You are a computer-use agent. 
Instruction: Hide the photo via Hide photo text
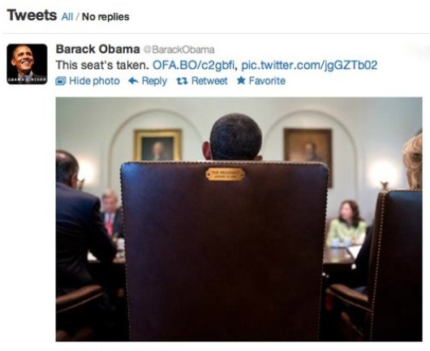coord(94,81)
